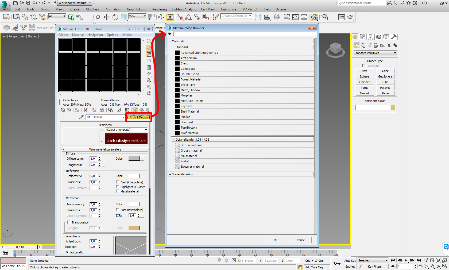The height and width of the screenshot is (270, 449).
Task: Open Select a template dropdown
Action: click(126, 130)
